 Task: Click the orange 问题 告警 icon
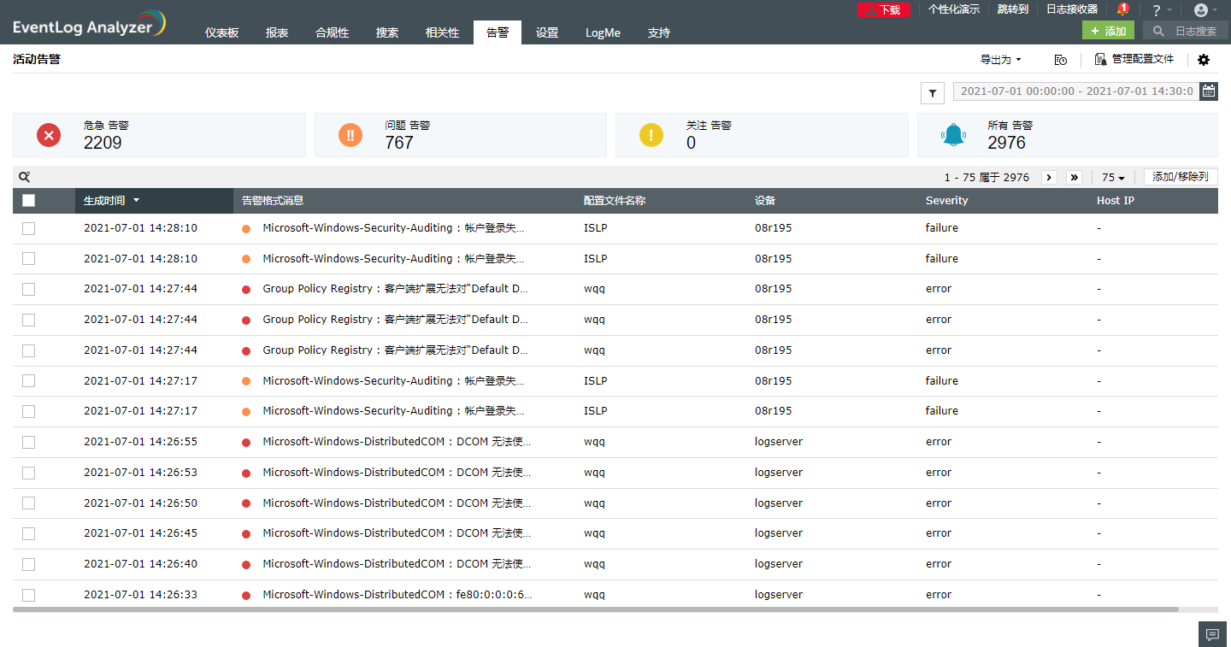click(350, 135)
